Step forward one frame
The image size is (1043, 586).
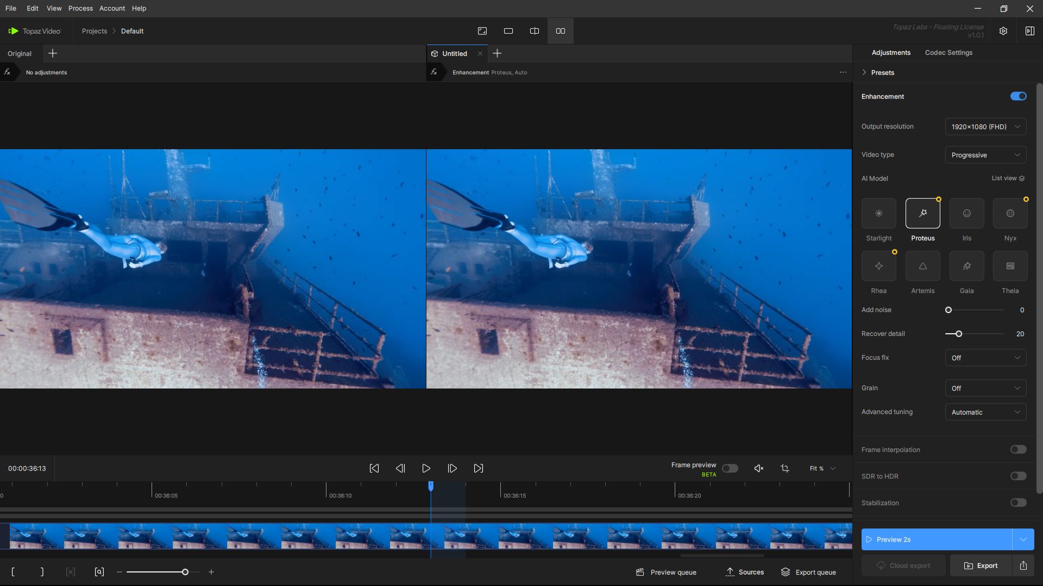[x=452, y=468]
